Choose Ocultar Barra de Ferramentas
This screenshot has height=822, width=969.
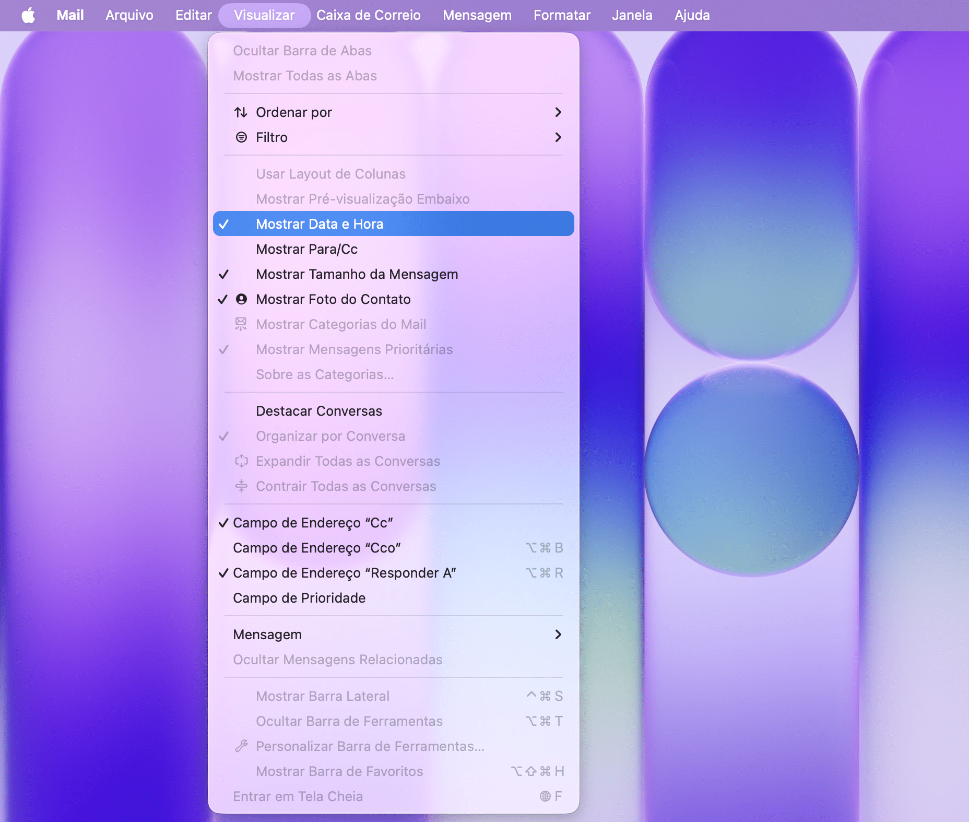pos(394,721)
